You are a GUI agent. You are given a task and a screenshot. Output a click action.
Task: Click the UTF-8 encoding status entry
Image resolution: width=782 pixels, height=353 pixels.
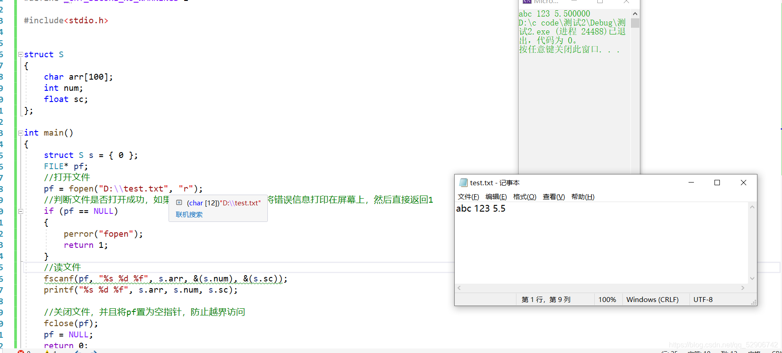(x=703, y=300)
